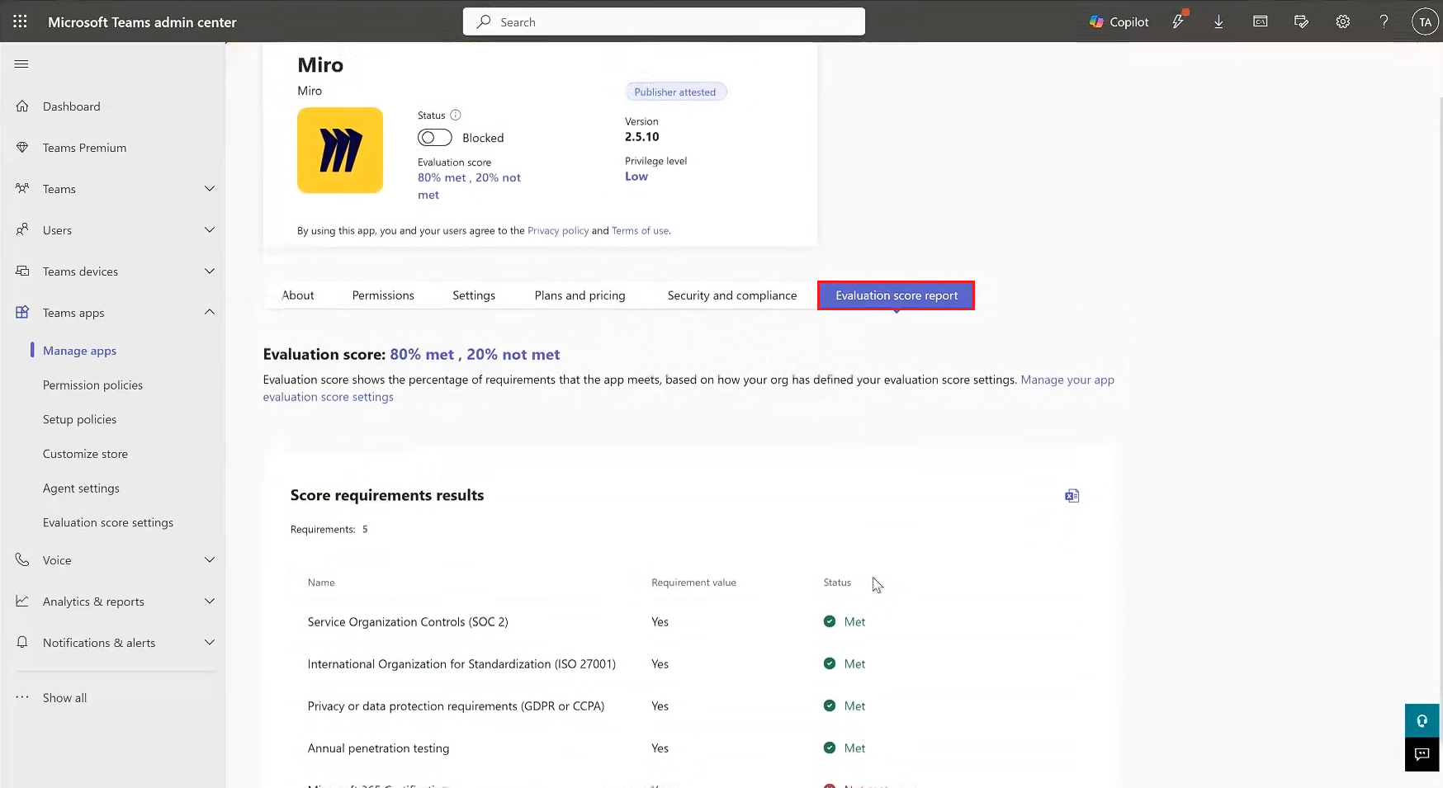This screenshot has height=788, width=1443.
Task: Export score results to Excel icon
Action: click(x=1072, y=496)
